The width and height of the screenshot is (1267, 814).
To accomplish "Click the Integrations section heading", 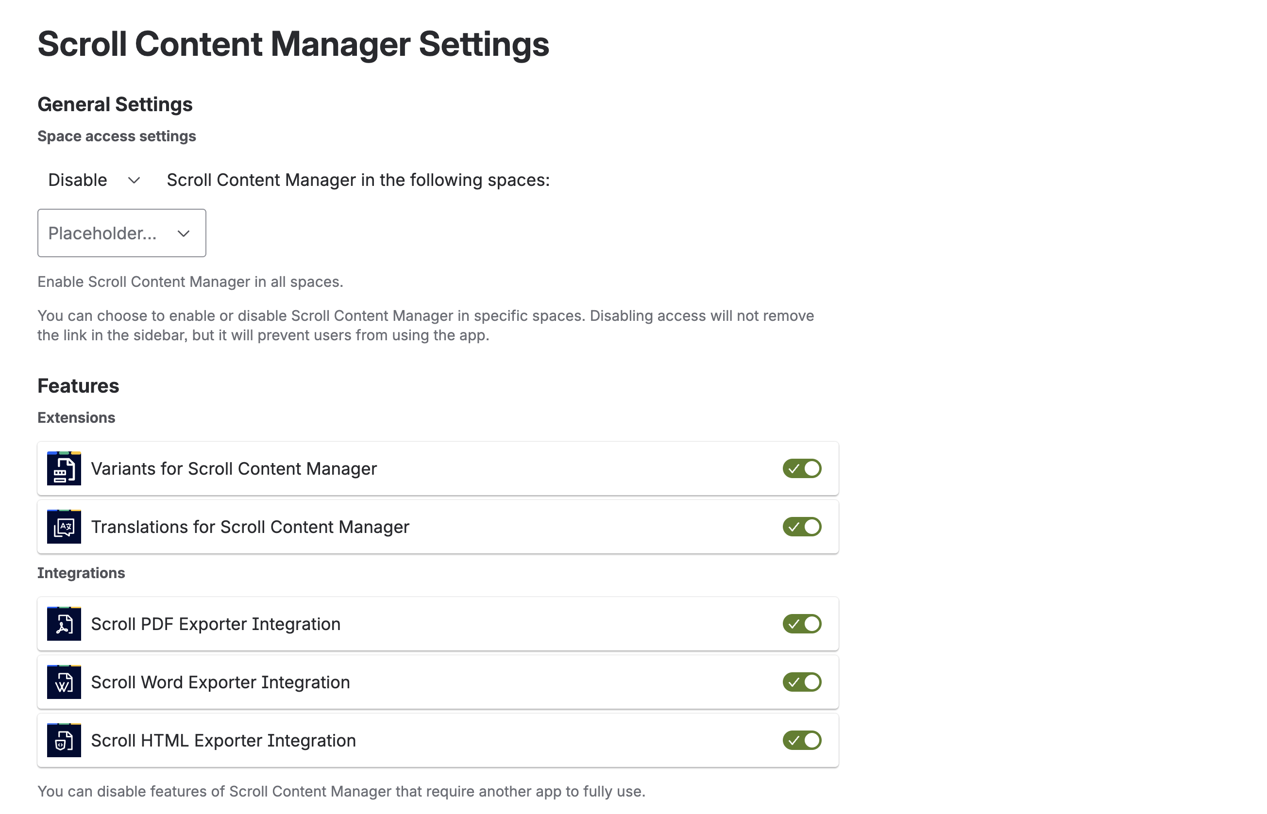I will 81,572.
